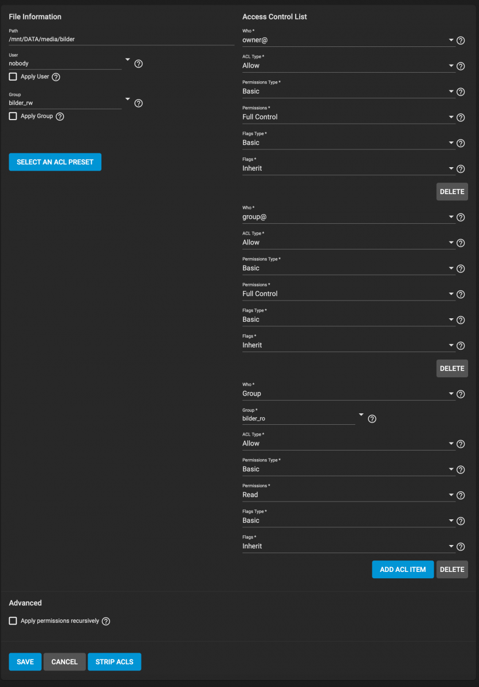Enable the Apply User checkbox
Screen dimensions: 479x687
click(13, 77)
